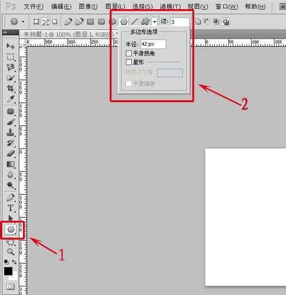Select the Horizontal Type tool
The height and width of the screenshot is (295, 286).
tap(10, 208)
